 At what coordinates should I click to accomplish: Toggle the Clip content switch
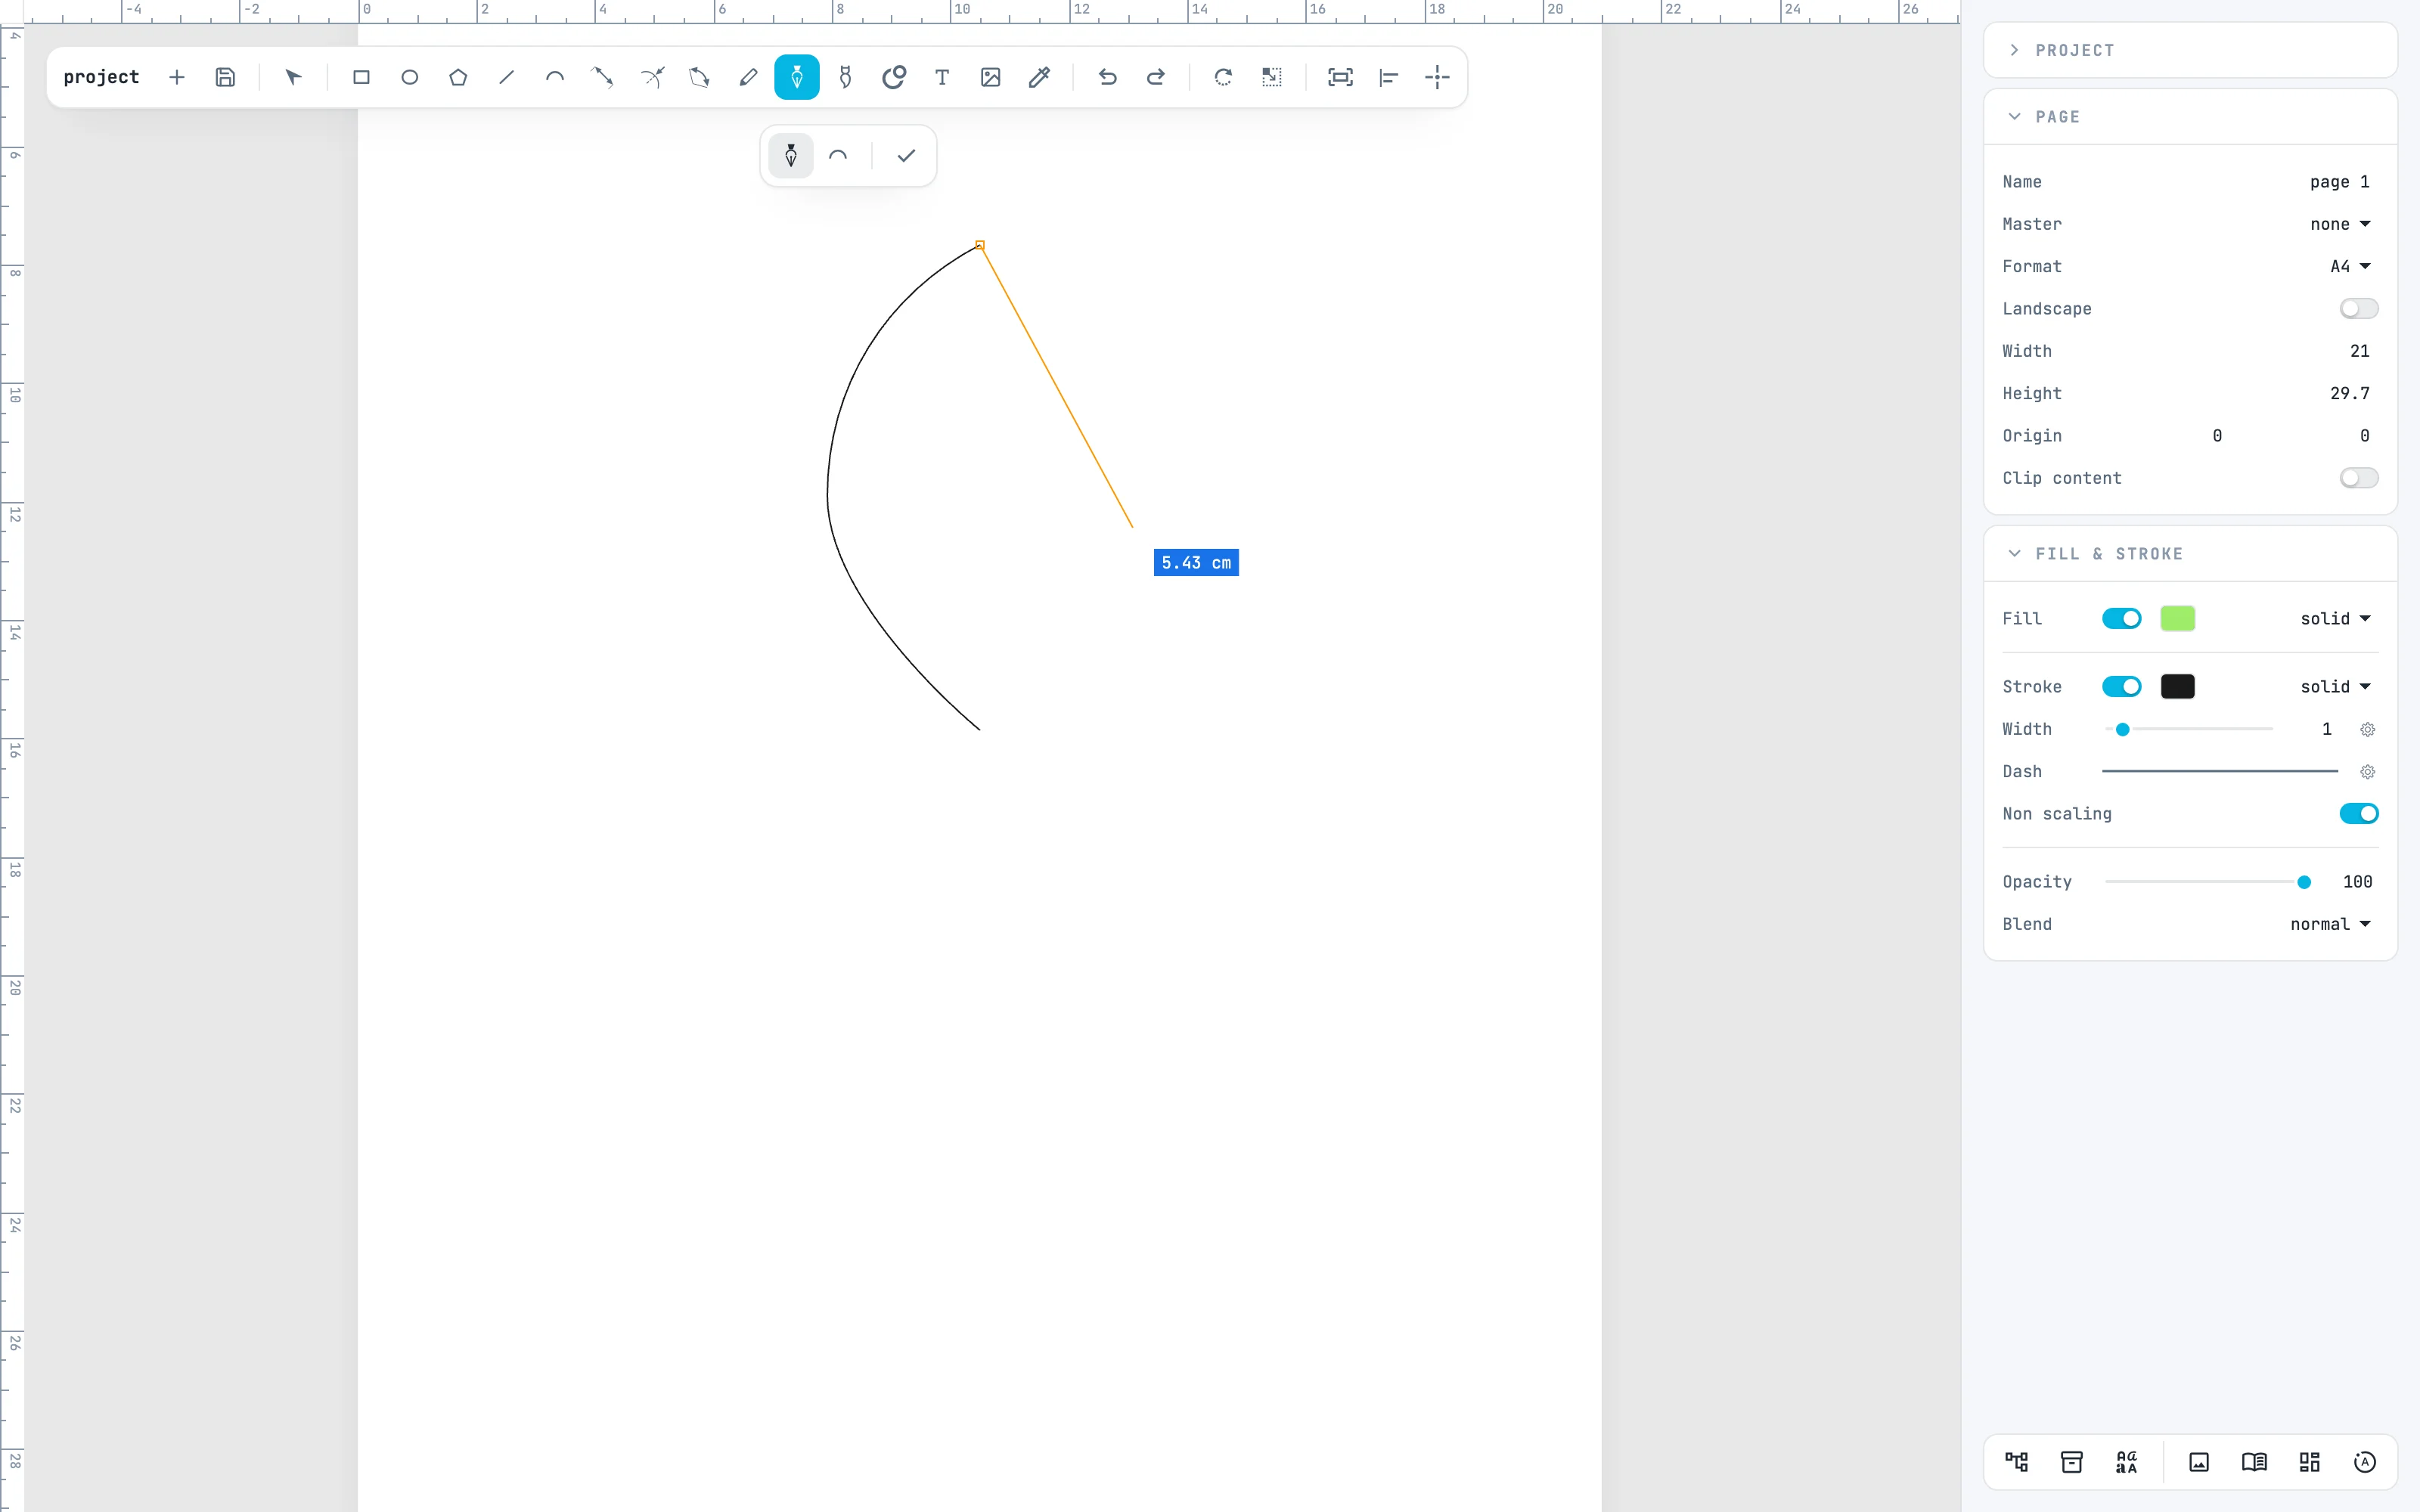[2358, 478]
